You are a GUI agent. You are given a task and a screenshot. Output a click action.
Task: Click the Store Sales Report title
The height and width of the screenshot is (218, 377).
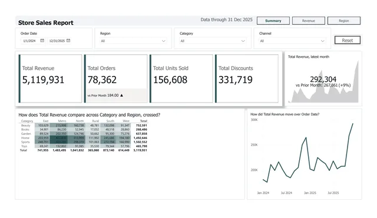point(46,22)
